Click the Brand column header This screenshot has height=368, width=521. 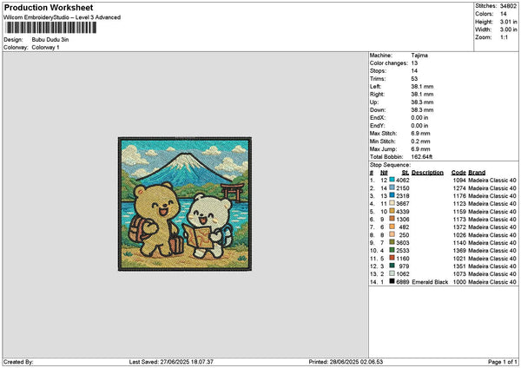[x=477, y=173]
